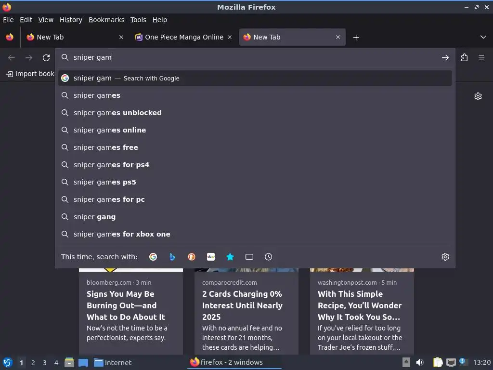Image resolution: width=493 pixels, height=370 pixels.
Task: Choose suggestion 'sniper games for pc'
Action: [255, 199]
